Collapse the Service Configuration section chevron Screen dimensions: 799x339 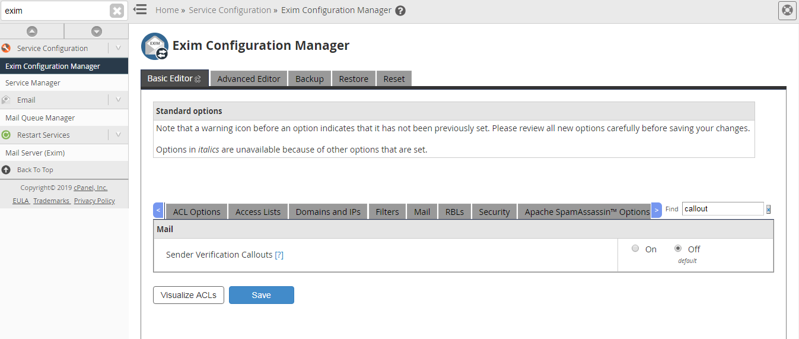point(118,48)
